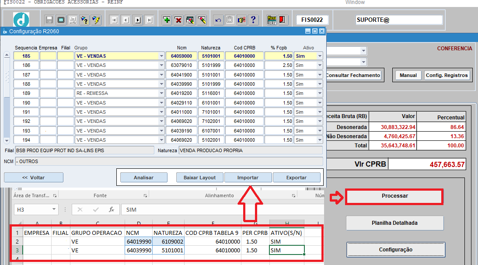Image resolution: width=478 pixels, height=265 pixels.
Task: Click the << Voltar button
Action: [34, 178]
